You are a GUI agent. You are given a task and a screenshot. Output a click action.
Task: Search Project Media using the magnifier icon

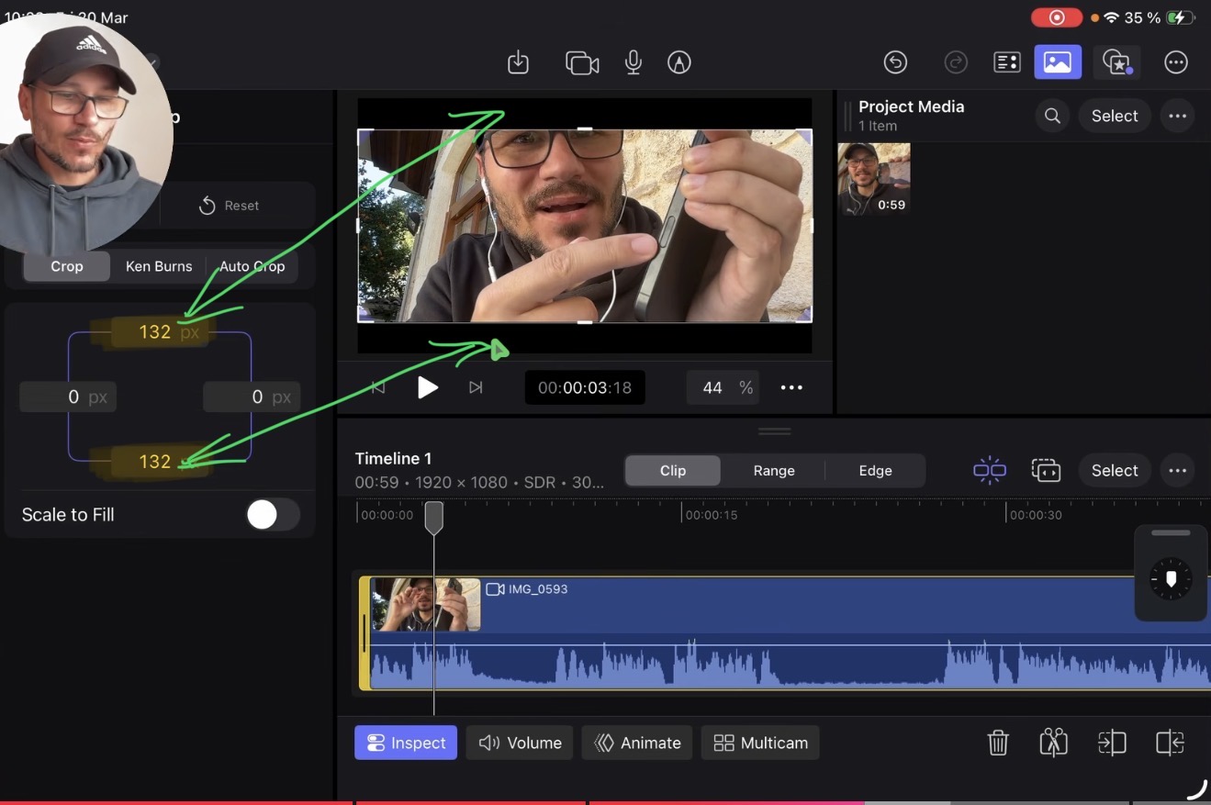[x=1052, y=116]
